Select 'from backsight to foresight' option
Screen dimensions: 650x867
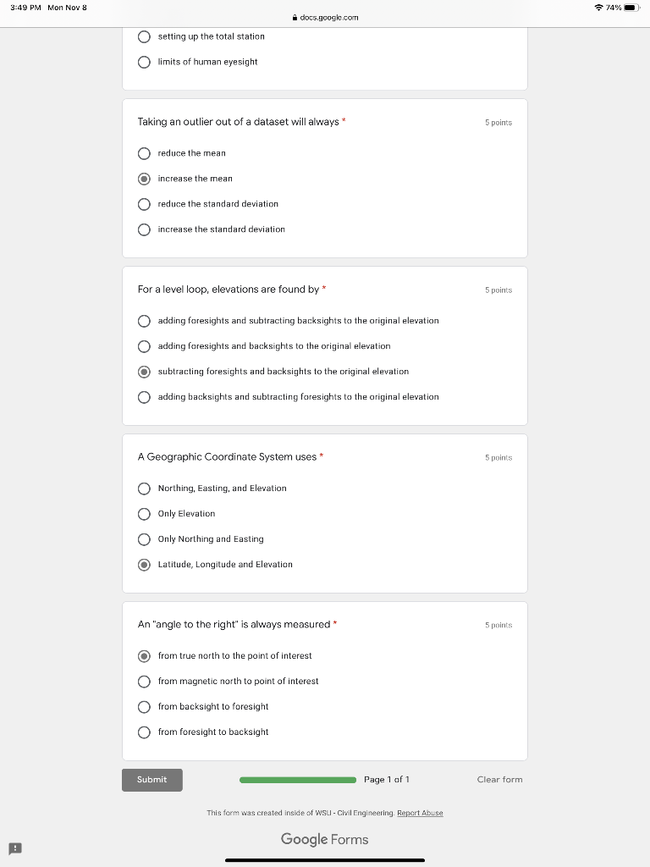click(x=144, y=707)
